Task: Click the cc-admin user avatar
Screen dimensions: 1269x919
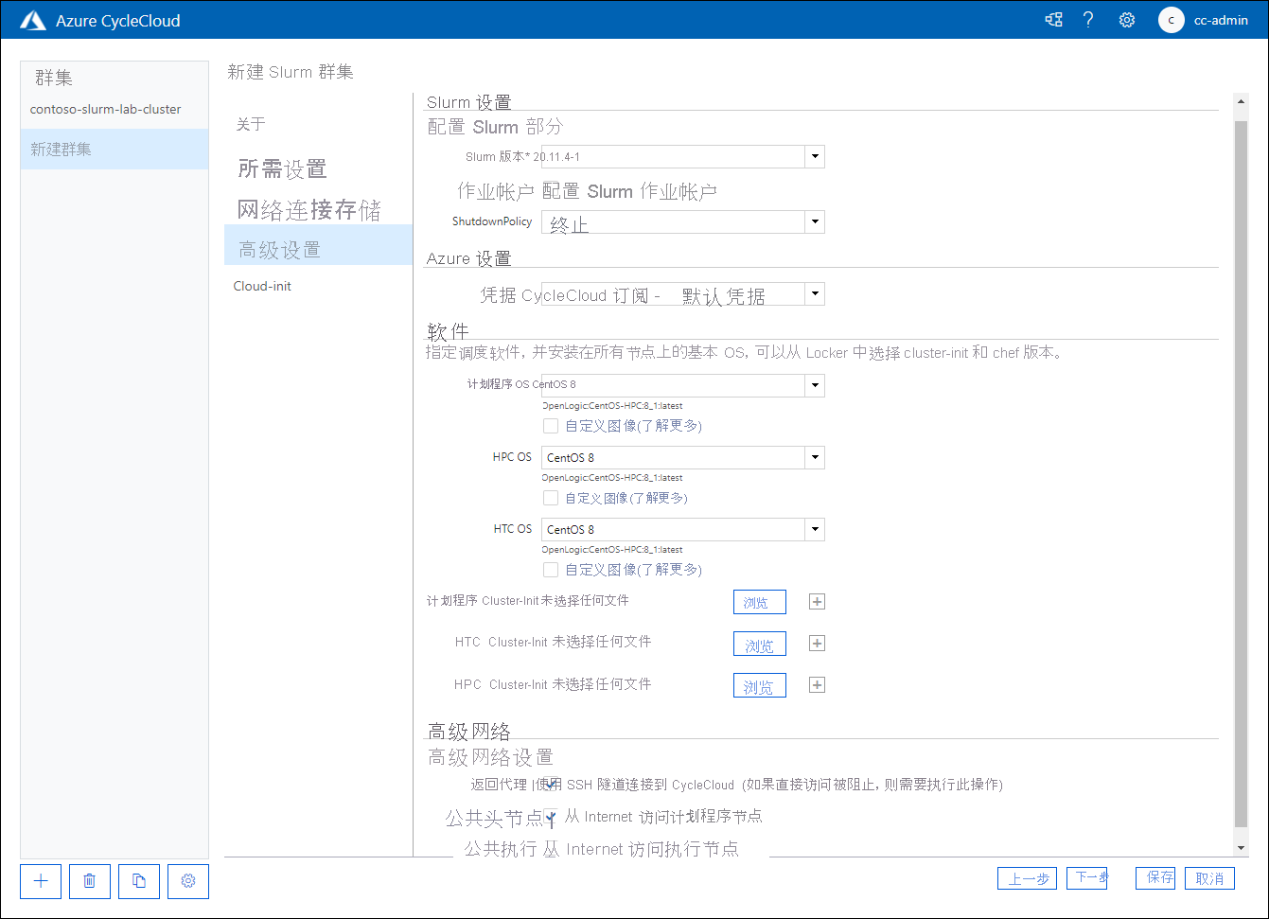Action: (x=1172, y=20)
